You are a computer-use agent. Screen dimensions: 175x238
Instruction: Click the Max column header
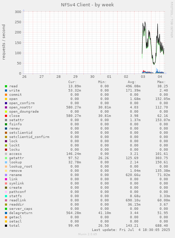161,82
